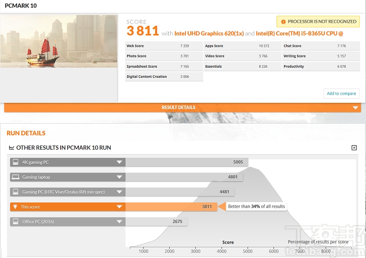Expand the Result Details arrow
Viewport: 366px width, 258px height.
click(355, 108)
